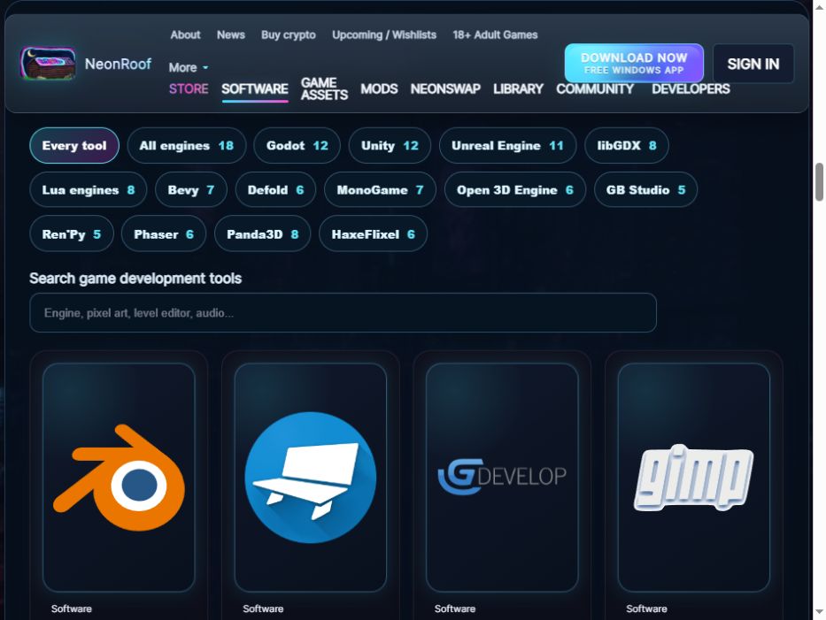Screen dimensions: 826x620
Task: Filter tools by GB Studio
Action: pos(646,189)
